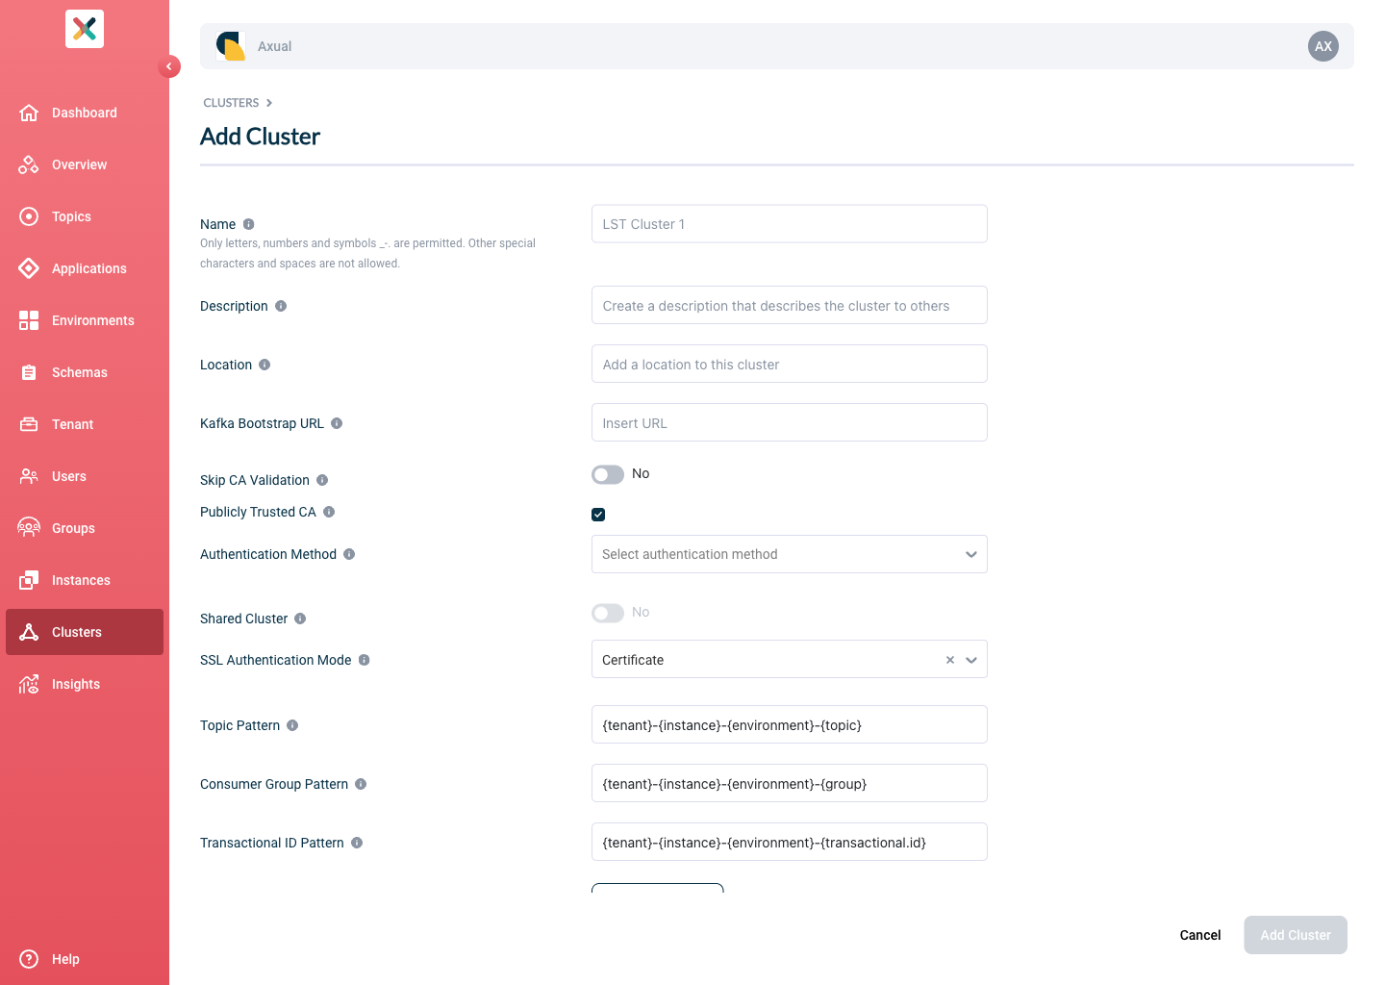Click the Topics icon in sidebar
Image resolution: width=1385 pixels, height=985 pixels.
coord(29,216)
